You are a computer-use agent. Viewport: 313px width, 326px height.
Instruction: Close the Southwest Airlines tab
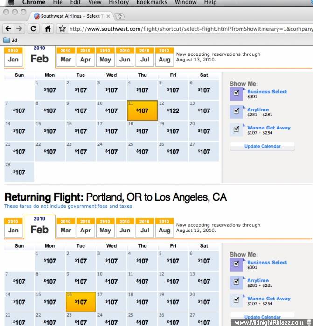tap(108, 16)
